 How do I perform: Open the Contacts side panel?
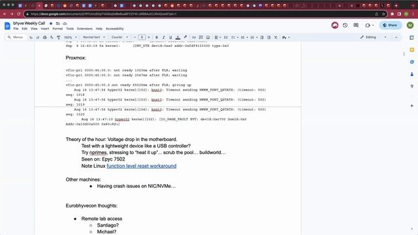coord(412,74)
